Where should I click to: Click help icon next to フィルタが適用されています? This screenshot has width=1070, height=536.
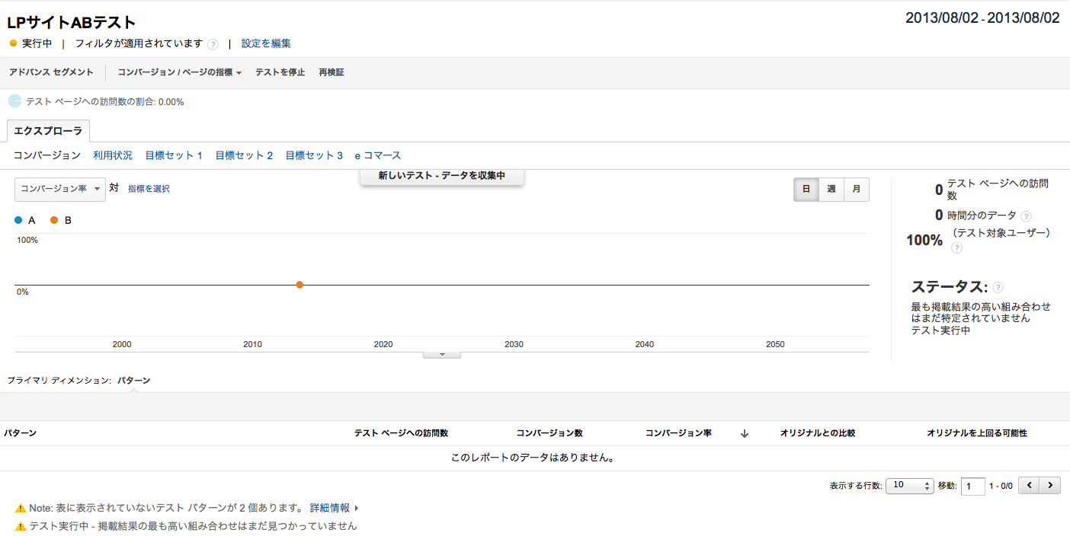click(213, 44)
